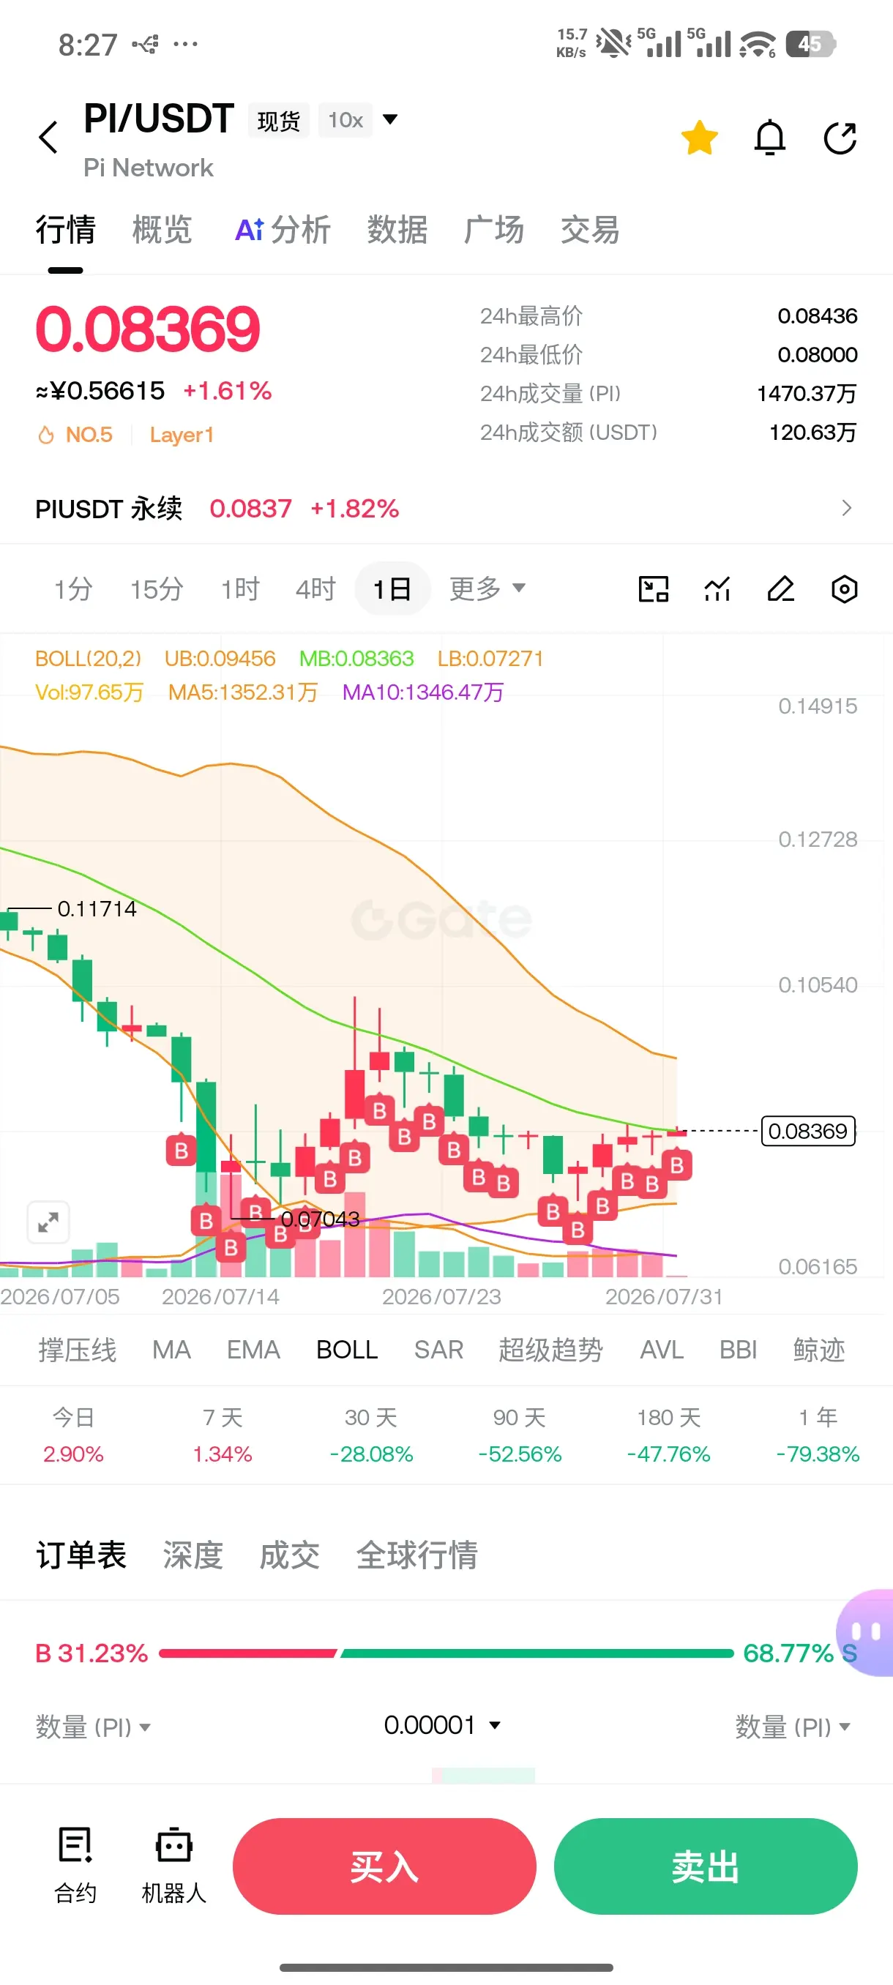Select the 4时 timeframe
The height and width of the screenshot is (1985, 893).
(316, 588)
